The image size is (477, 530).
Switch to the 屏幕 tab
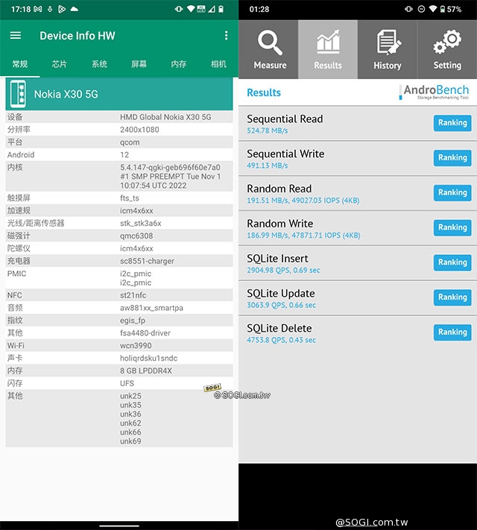tap(139, 64)
